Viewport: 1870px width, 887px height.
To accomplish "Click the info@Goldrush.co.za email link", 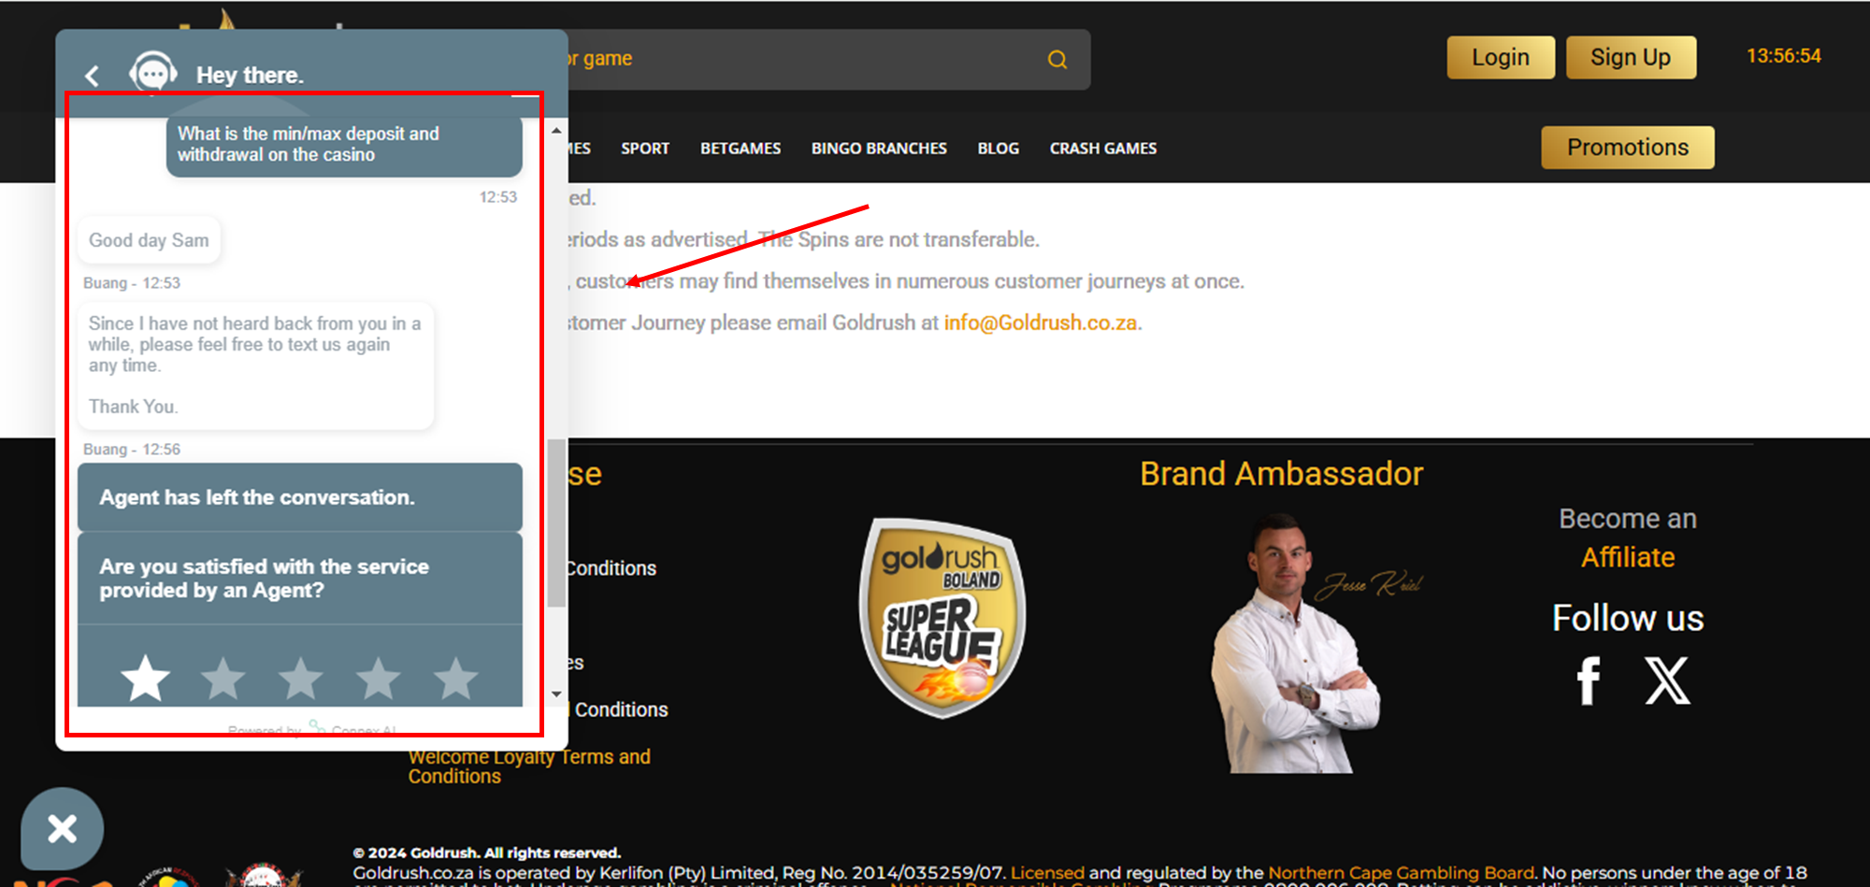I will 1040,323.
